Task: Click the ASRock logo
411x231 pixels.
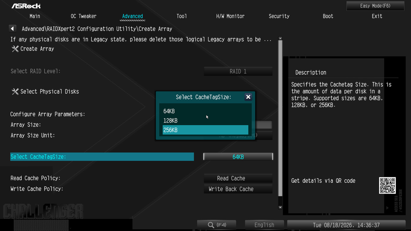Action: click(x=26, y=6)
